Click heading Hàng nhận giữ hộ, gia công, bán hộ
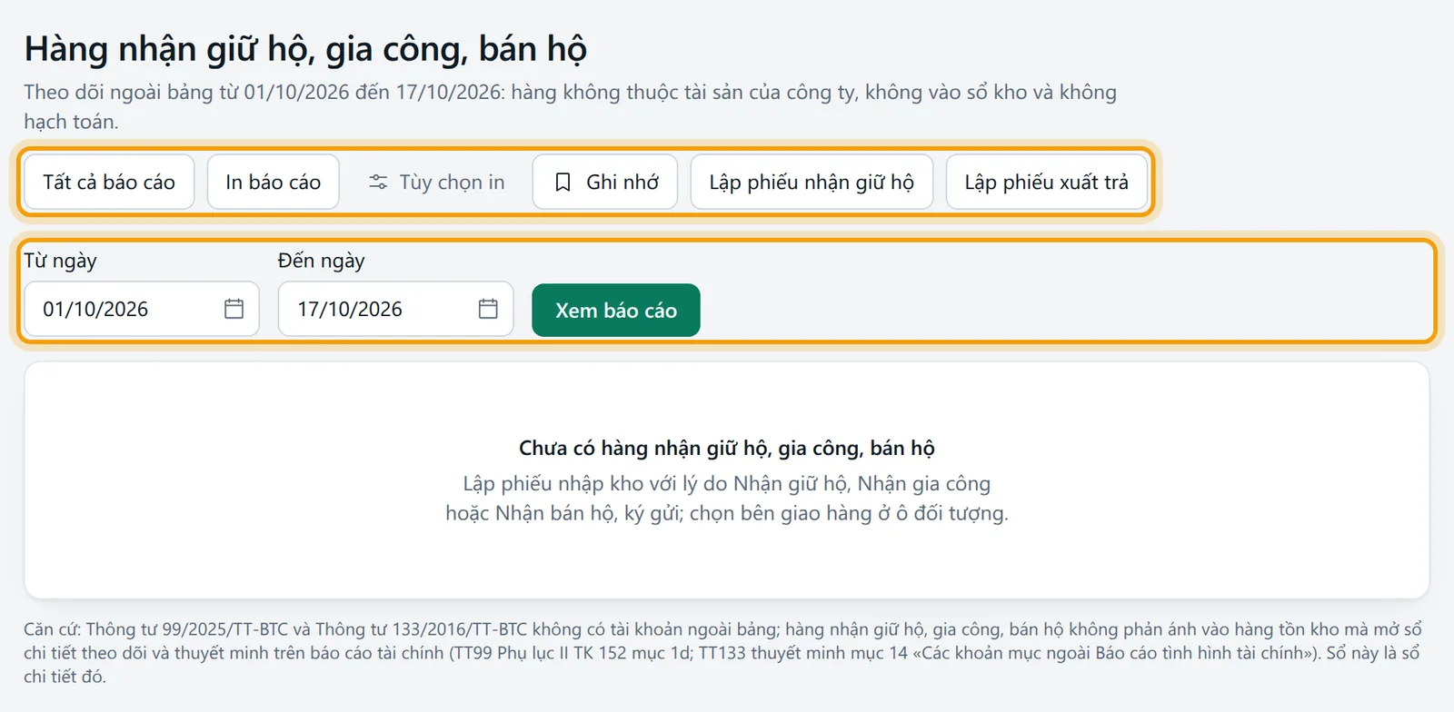Viewport: 1454px width, 712px height. (x=305, y=49)
